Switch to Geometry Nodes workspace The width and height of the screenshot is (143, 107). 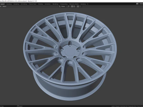tap(74, 4)
